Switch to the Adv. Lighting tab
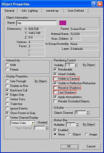The image size is (104, 153). tap(30, 11)
